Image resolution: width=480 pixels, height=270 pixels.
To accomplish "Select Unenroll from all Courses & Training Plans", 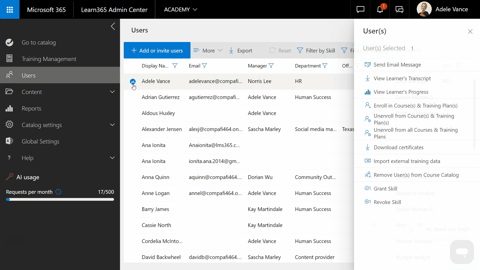I will (415, 133).
